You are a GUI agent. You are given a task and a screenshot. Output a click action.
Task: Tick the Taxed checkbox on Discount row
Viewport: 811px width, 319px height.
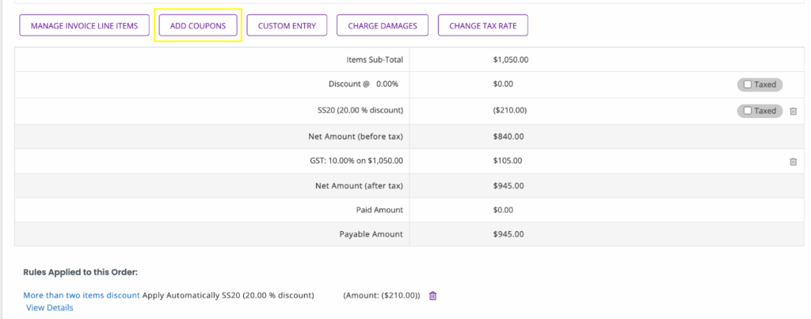[748, 84]
